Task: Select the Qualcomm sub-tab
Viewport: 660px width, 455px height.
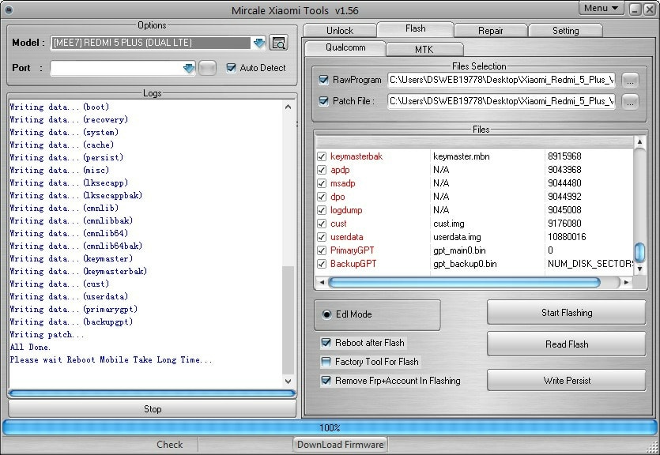Action: (345, 47)
